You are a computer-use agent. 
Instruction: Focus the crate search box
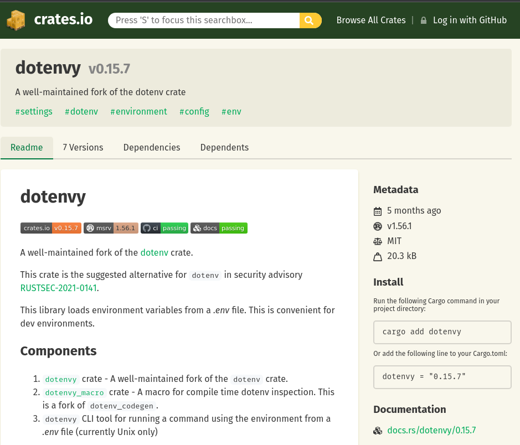(x=204, y=20)
